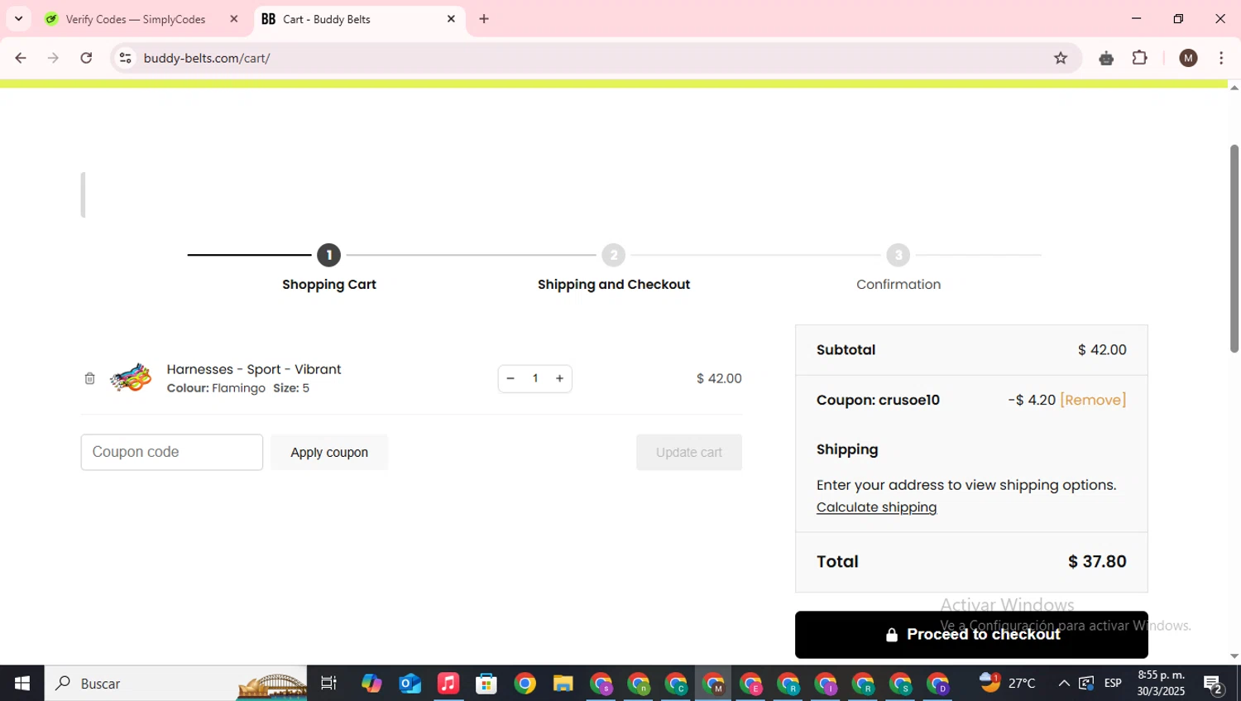Open Task View from the taskbar
This screenshot has height=701, width=1241.
tap(328, 684)
